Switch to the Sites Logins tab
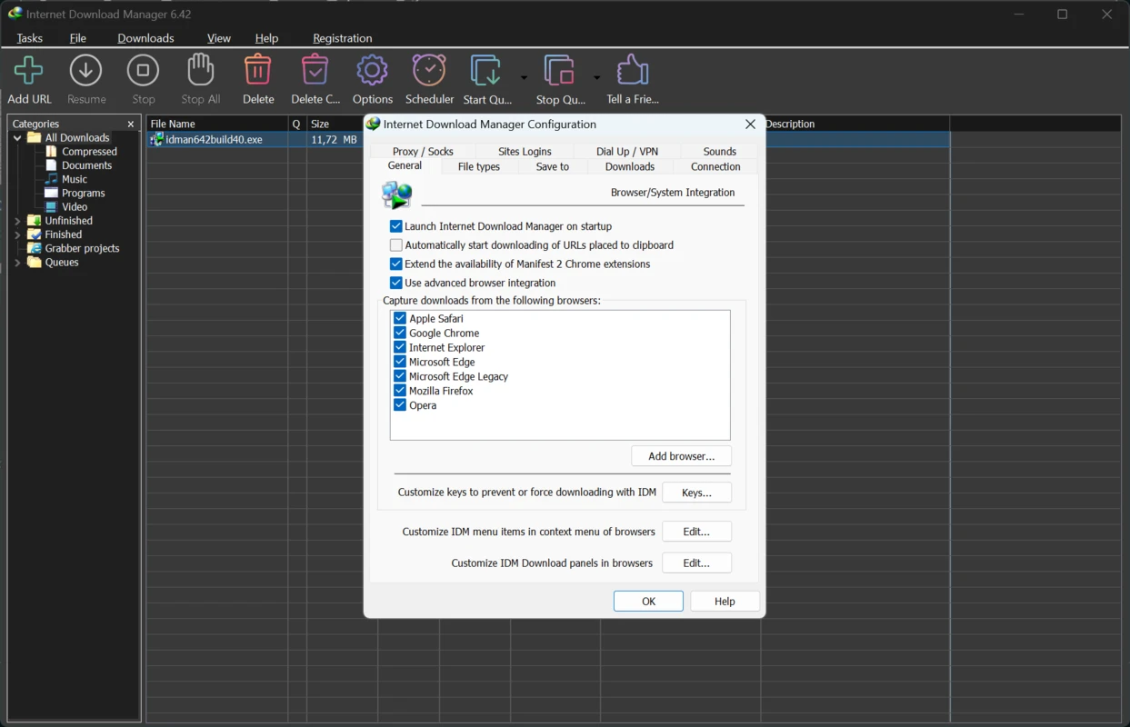The width and height of the screenshot is (1130, 727). point(525,152)
